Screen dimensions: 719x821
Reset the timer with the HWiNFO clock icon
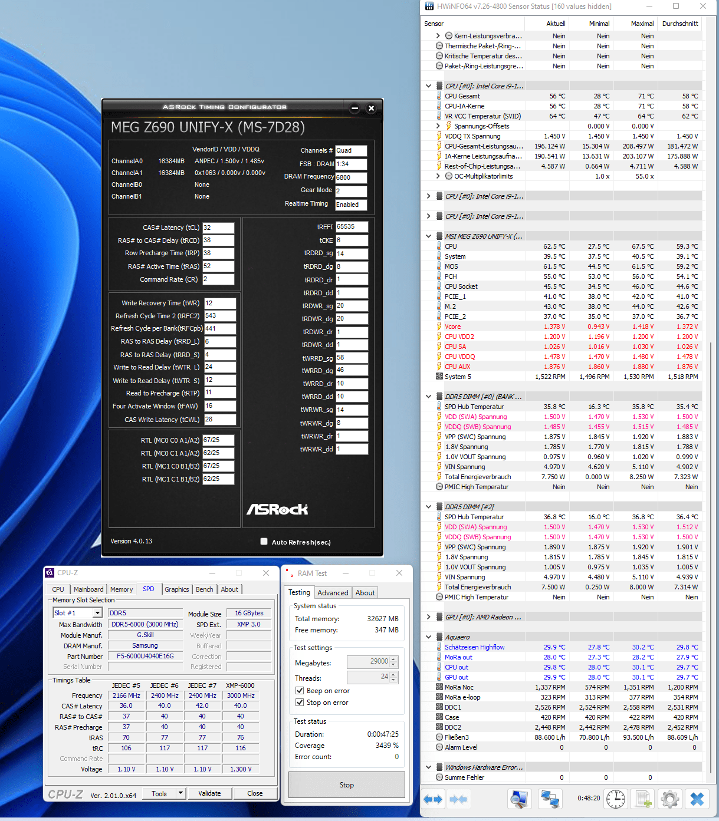click(x=616, y=799)
